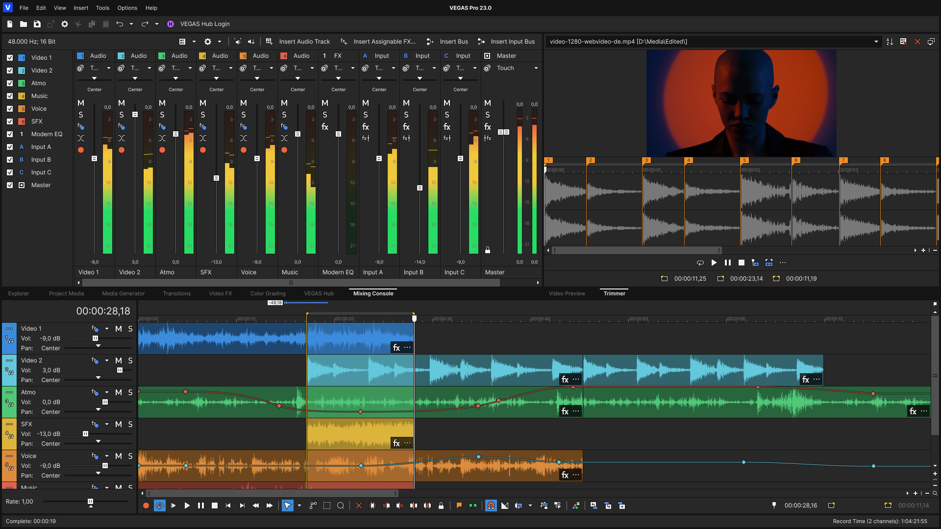Click the VEGAS Hub Login icon

[171, 24]
